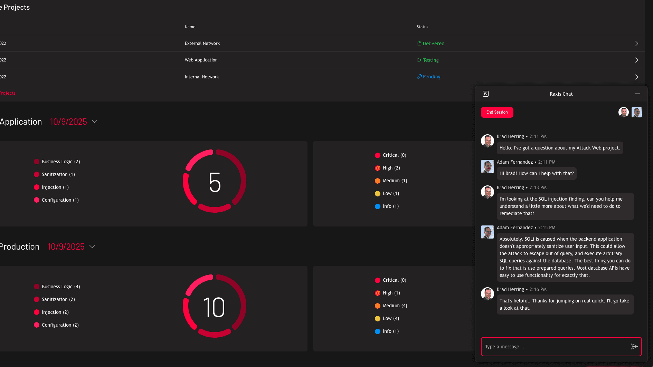Minimize the Raxis Chat panel
Screen dimensions: 653x367
click(x=637, y=94)
